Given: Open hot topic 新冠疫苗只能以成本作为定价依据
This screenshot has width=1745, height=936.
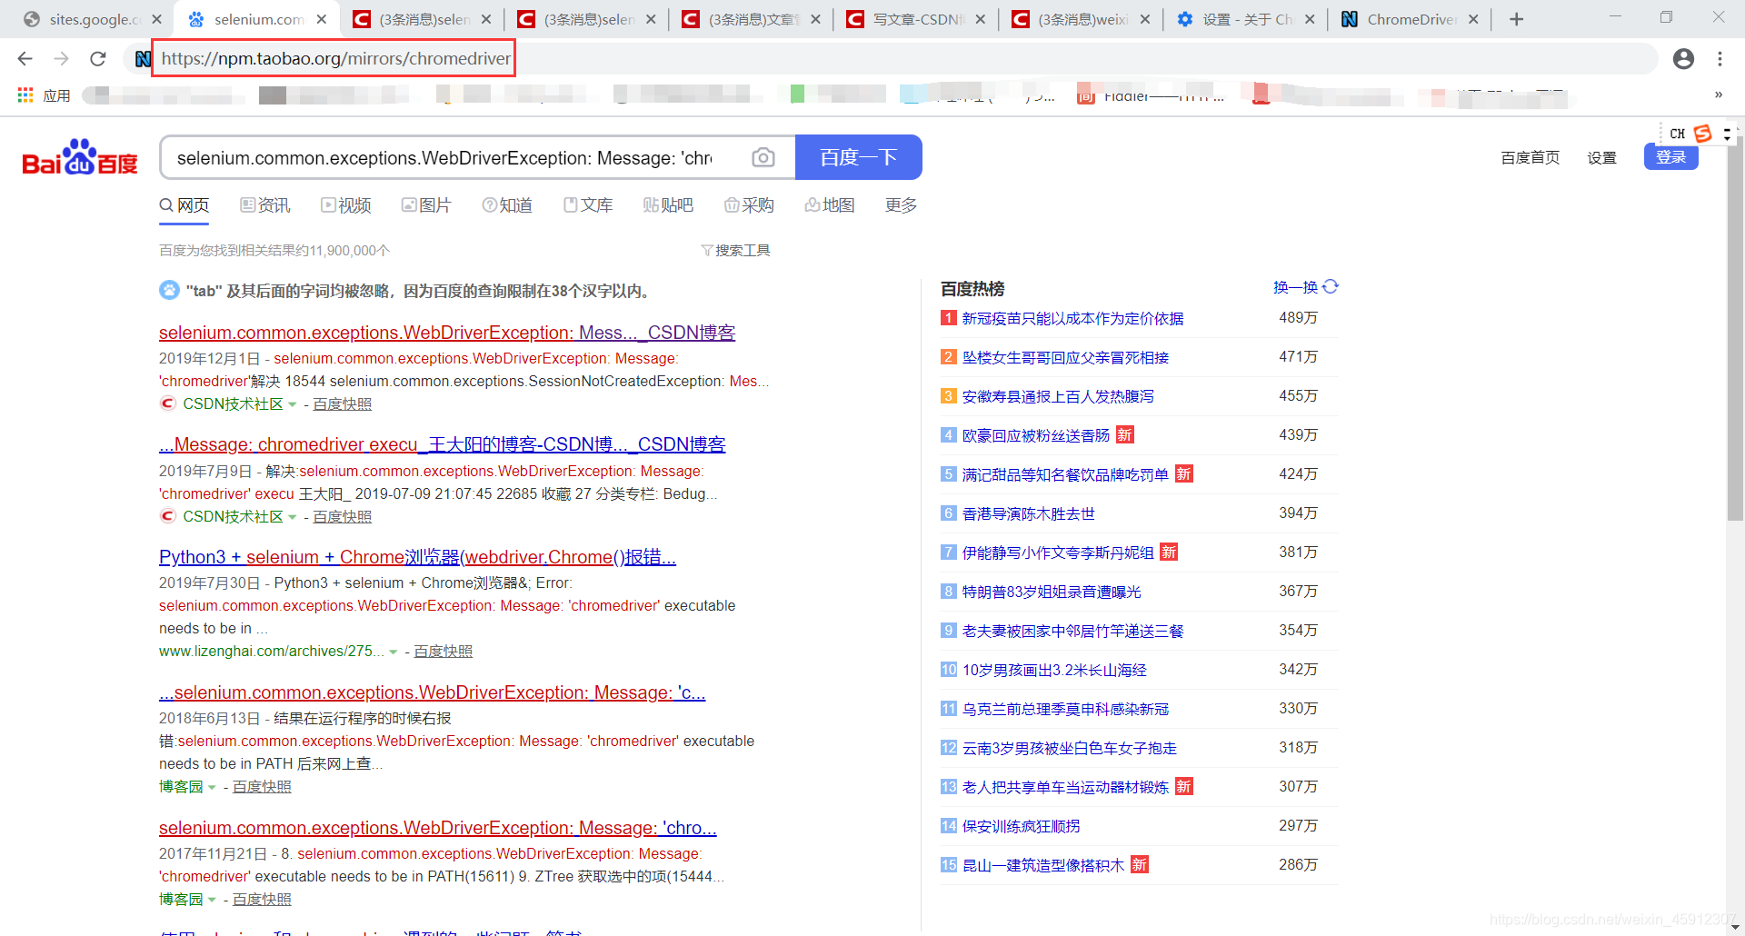Looking at the screenshot, I should tap(1072, 318).
